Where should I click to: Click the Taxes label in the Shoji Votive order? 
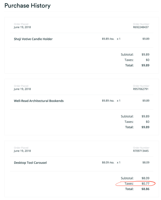pos(129,60)
